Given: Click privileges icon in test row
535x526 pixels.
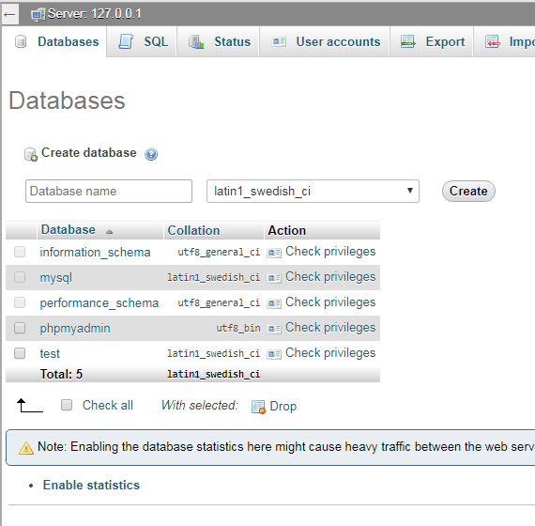Looking at the screenshot, I should click(274, 354).
